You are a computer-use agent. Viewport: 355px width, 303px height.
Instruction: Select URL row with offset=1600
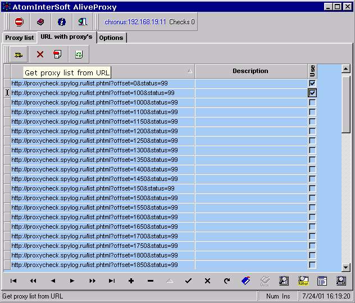103,217
